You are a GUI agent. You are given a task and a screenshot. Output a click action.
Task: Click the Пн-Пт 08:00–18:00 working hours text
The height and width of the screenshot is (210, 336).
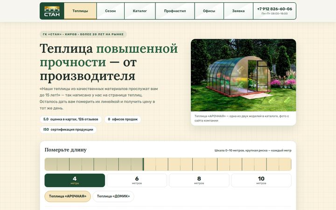click(274, 14)
